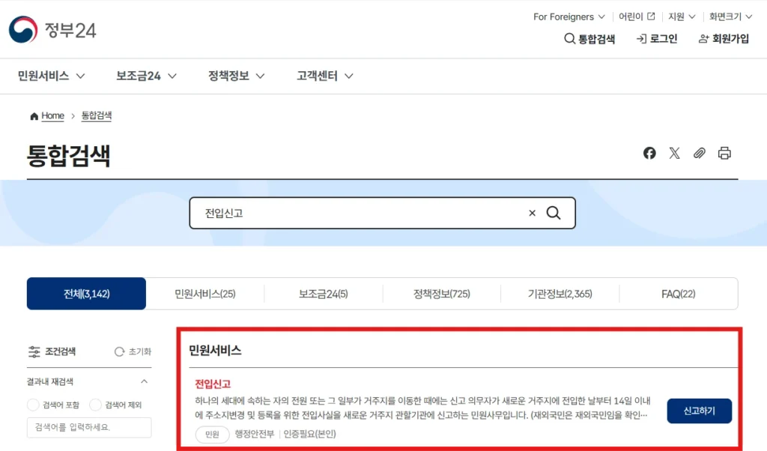Image resolution: width=767 pixels, height=451 pixels.
Task: Share page via Facebook icon
Action: [x=649, y=153]
